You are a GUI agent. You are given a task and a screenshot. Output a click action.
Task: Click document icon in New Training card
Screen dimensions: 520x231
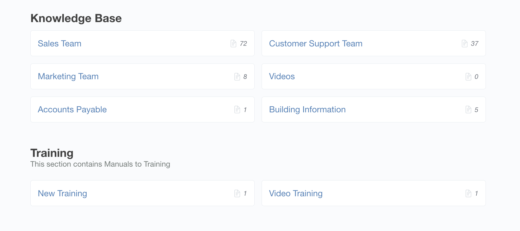(x=237, y=193)
